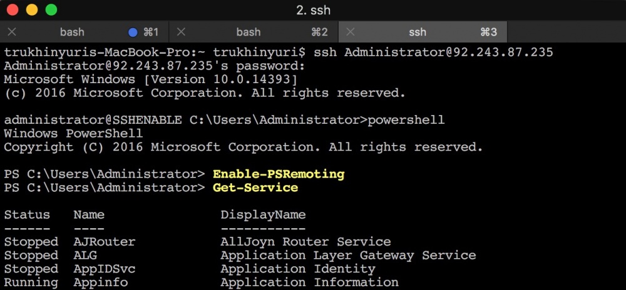
Task: Maximize the window with green button
Action: coord(51,11)
